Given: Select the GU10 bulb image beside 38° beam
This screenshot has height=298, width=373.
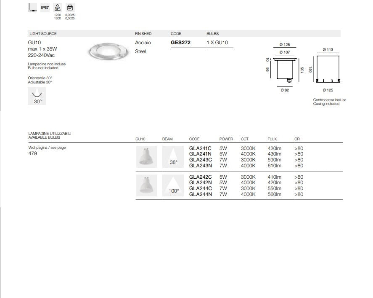Looking at the screenshot, I should point(146,157).
